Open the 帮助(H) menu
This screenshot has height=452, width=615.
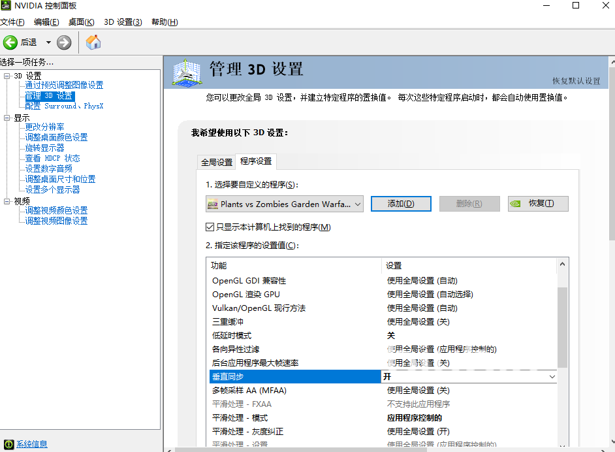coord(164,22)
